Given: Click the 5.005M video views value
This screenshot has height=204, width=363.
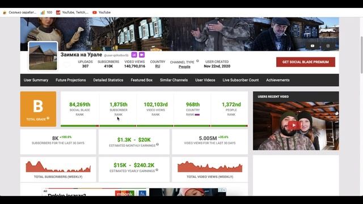Looking at the screenshot, I should coord(208,138).
